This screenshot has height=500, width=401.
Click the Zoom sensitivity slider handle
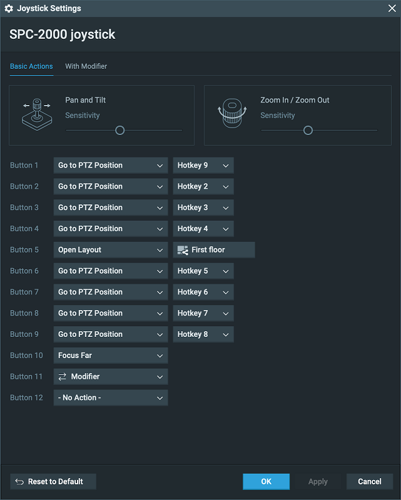click(308, 131)
